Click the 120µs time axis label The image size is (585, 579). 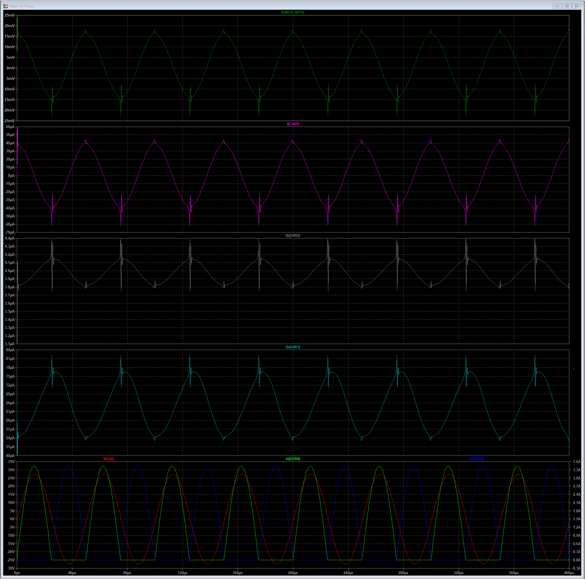pos(183,573)
